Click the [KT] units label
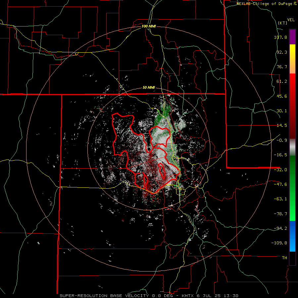 282,23
